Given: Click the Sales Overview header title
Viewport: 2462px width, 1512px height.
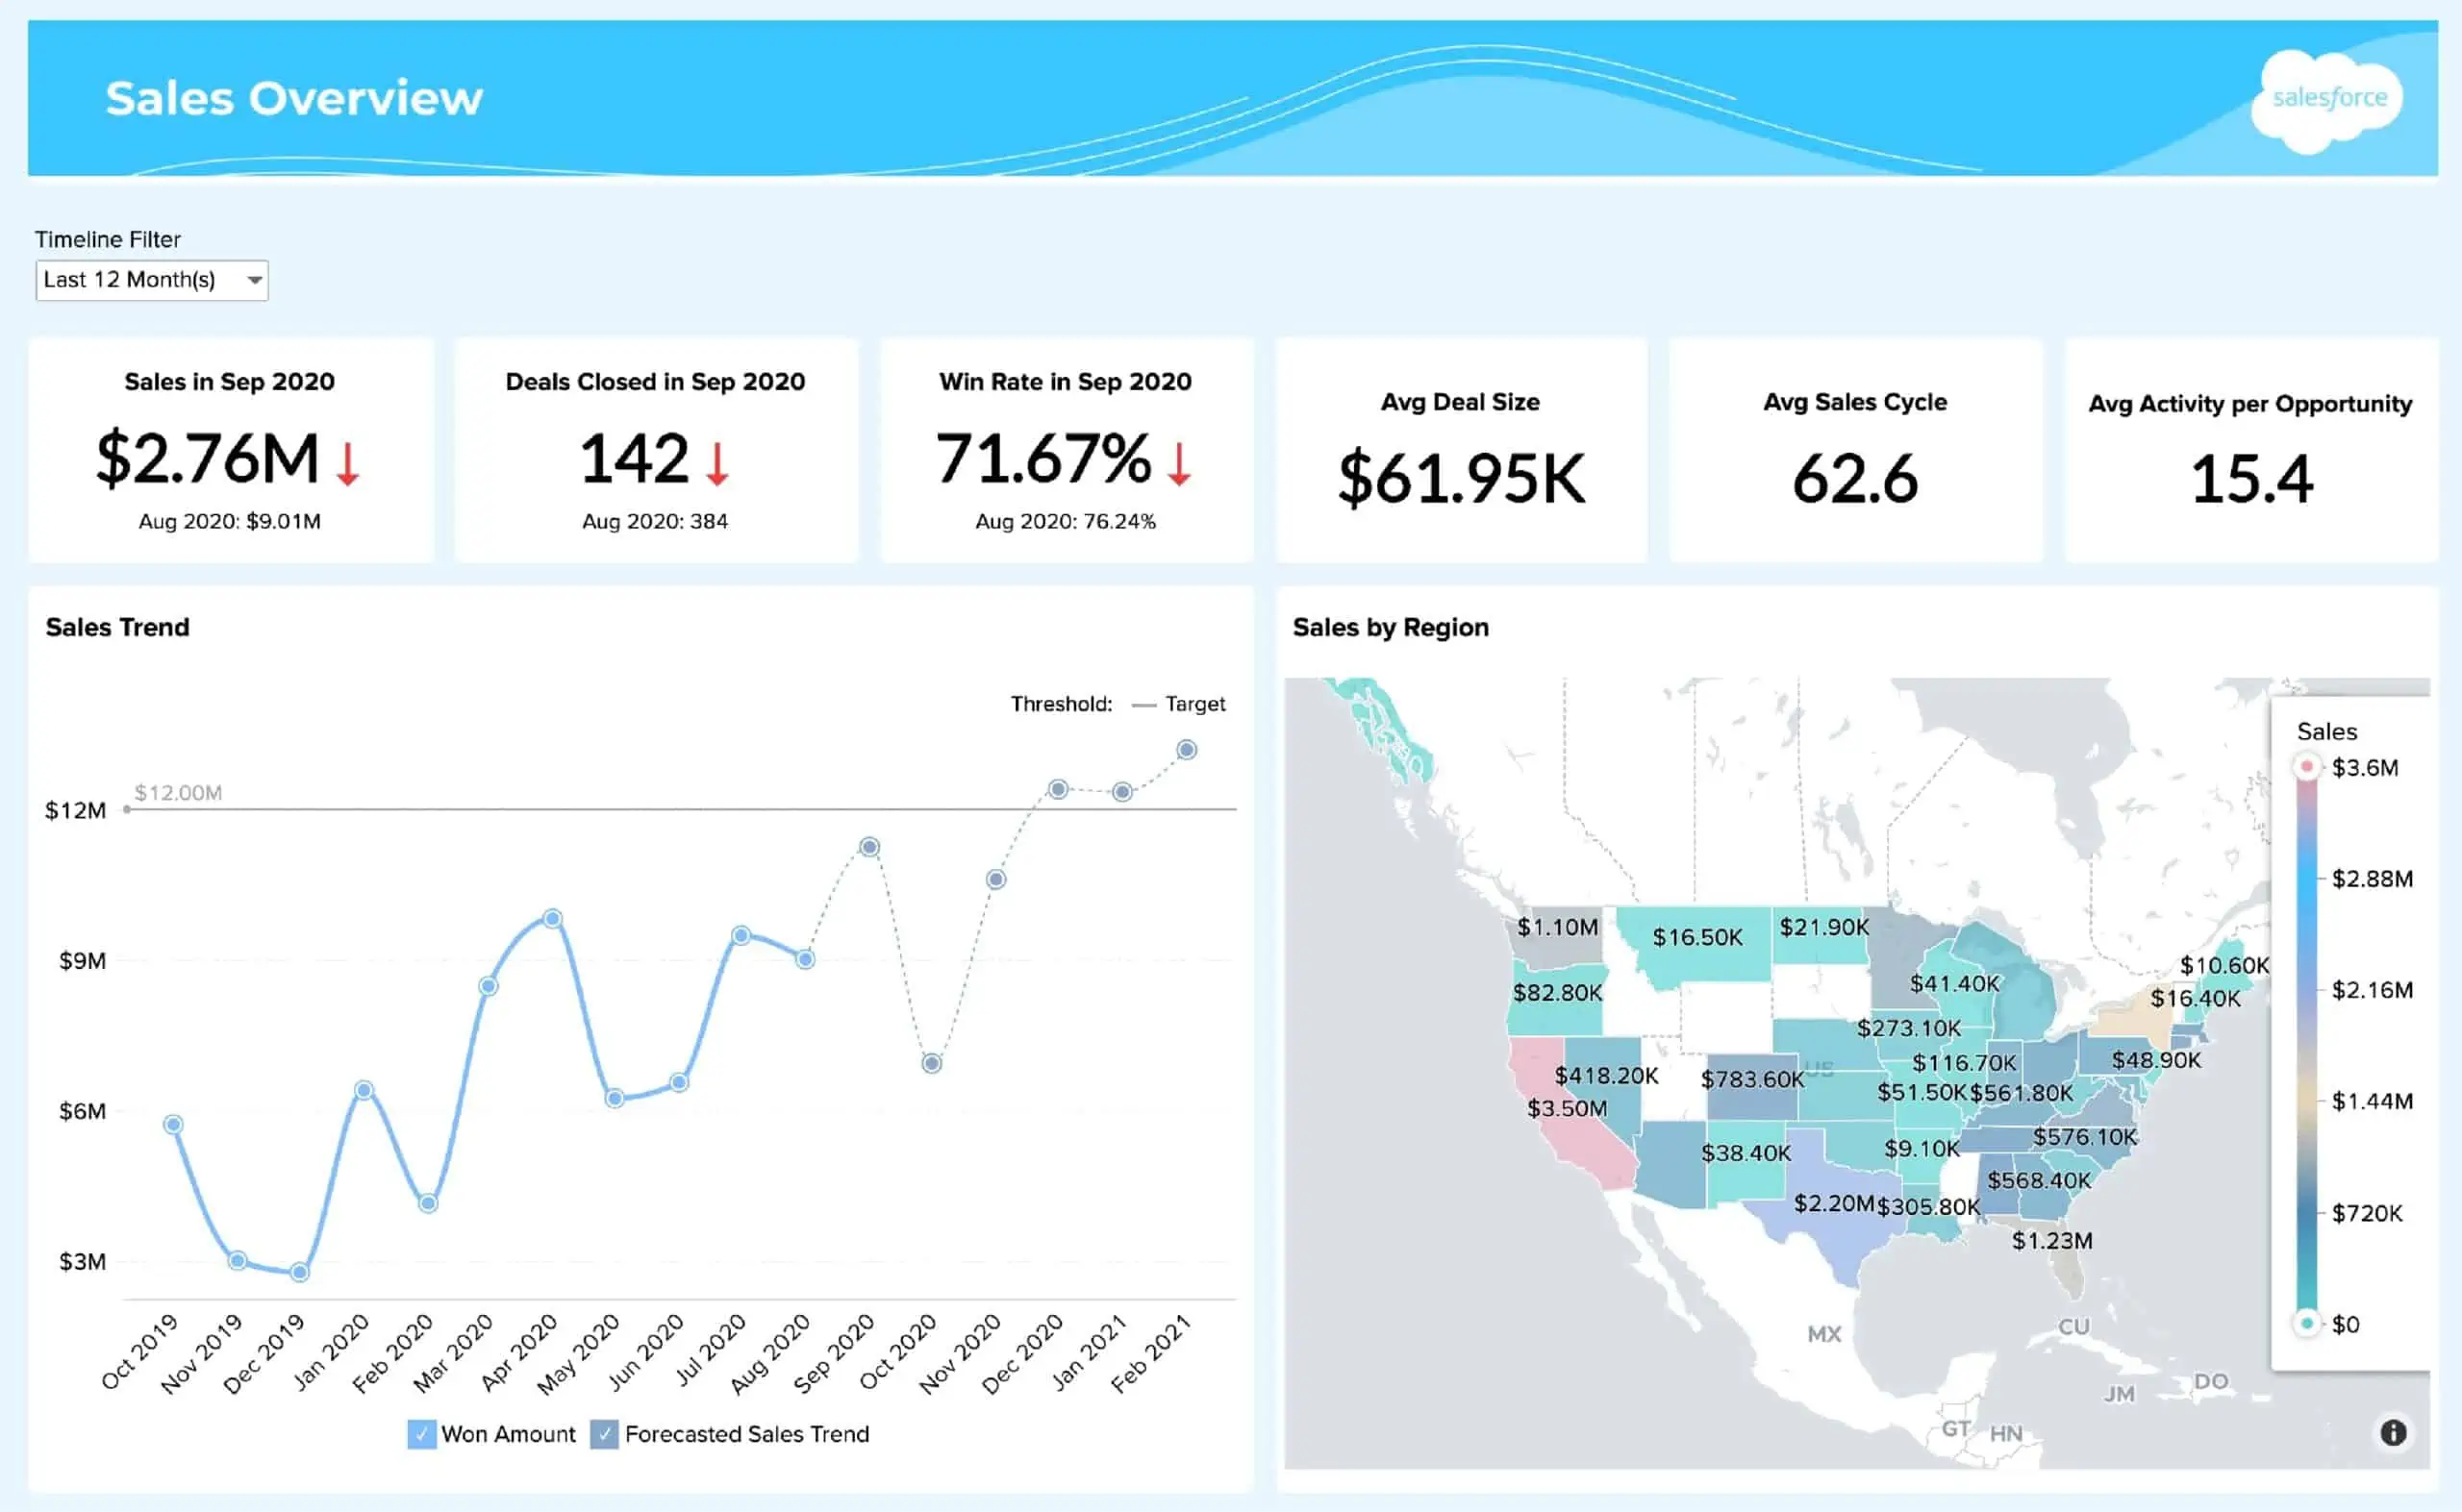Looking at the screenshot, I should [x=294, y=98].
